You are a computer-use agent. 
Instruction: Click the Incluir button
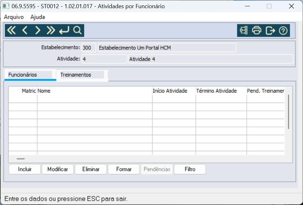click(x=25, y=169)
